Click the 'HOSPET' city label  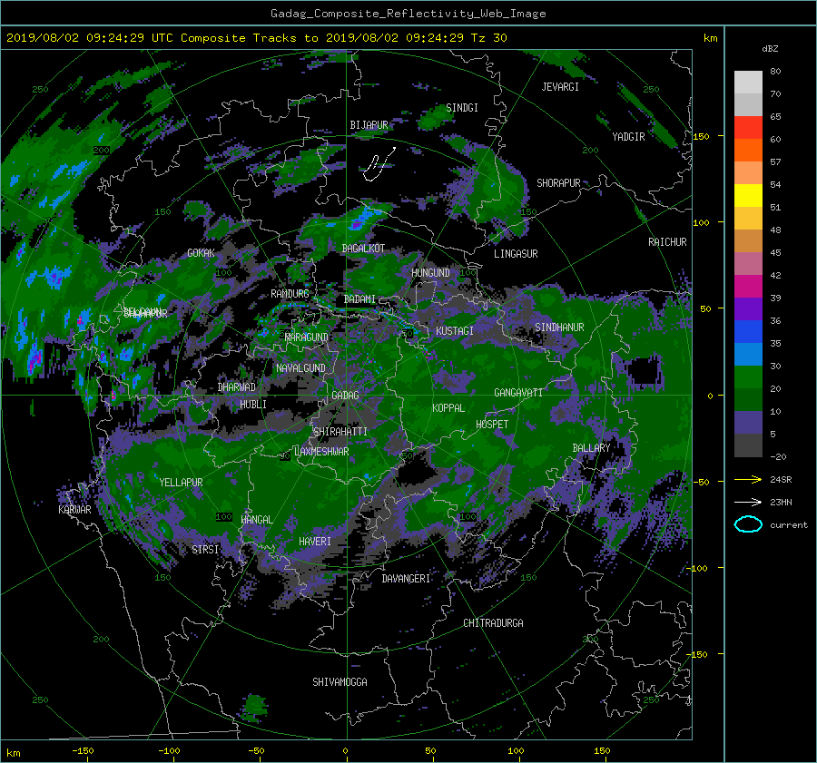tap(492, 425)
